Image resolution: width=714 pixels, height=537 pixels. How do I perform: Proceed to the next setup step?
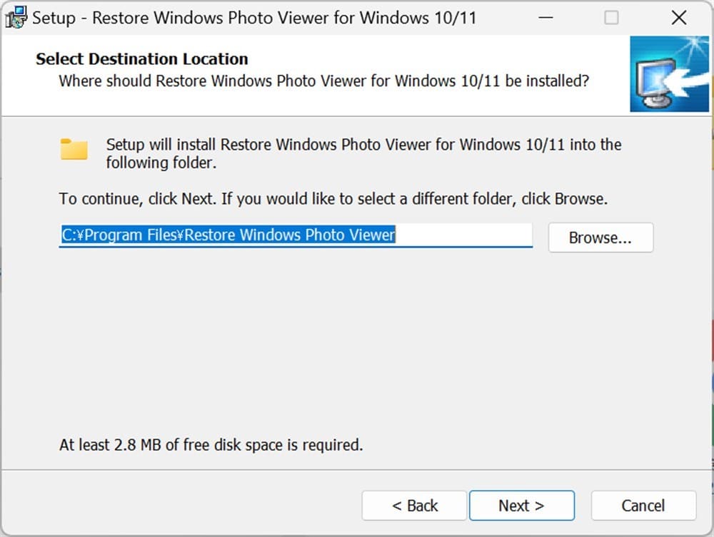pyautogui.click(x=522, y=505)
